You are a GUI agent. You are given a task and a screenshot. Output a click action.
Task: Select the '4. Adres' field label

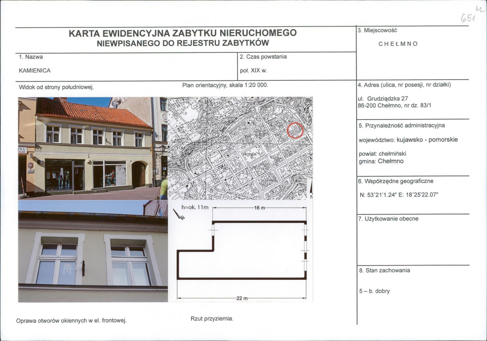pos(404,85)
